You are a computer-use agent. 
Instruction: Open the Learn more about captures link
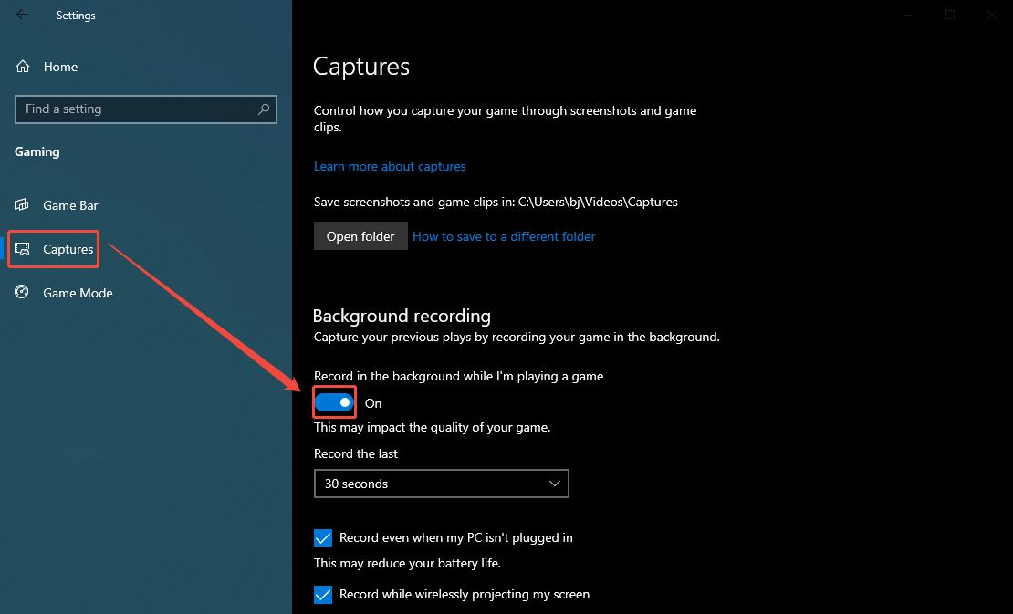pos(390,166)
